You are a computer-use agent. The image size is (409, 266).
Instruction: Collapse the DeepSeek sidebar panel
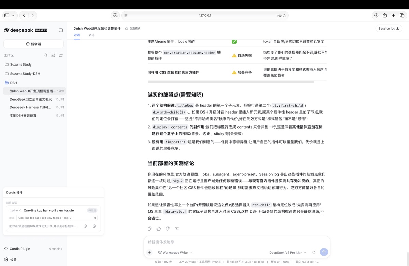pos(61,30)
